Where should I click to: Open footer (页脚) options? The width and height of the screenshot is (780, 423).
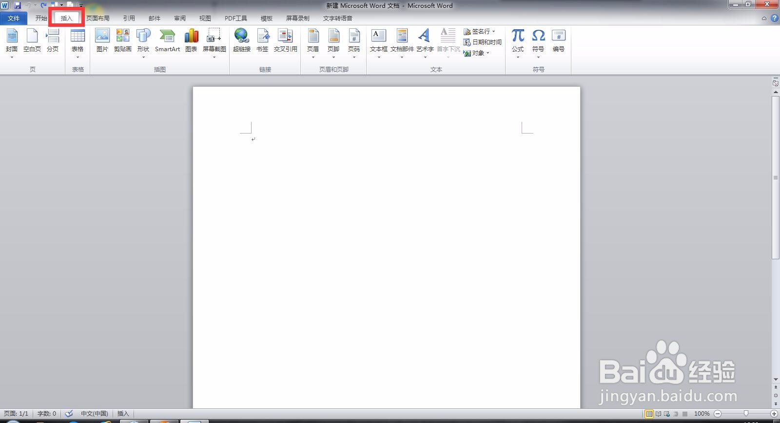[333, 43]
